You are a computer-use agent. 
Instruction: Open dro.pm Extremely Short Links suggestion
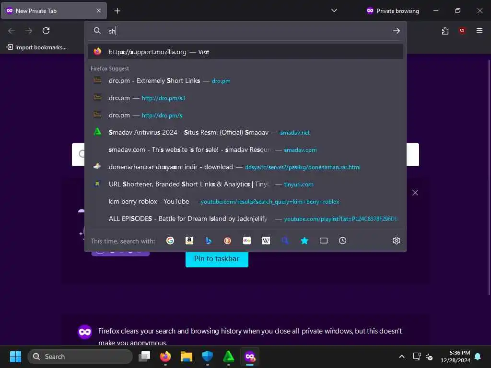coord(245,80)
